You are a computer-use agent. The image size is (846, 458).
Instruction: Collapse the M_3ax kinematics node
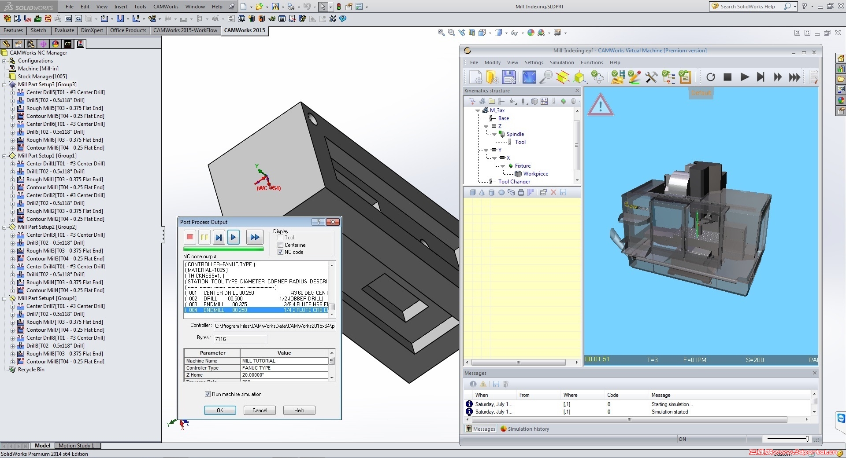pos(478,110)
